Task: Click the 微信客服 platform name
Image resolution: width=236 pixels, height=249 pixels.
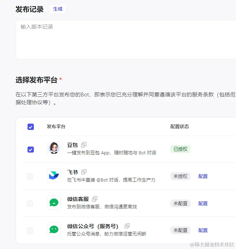Action: point(78,199)
